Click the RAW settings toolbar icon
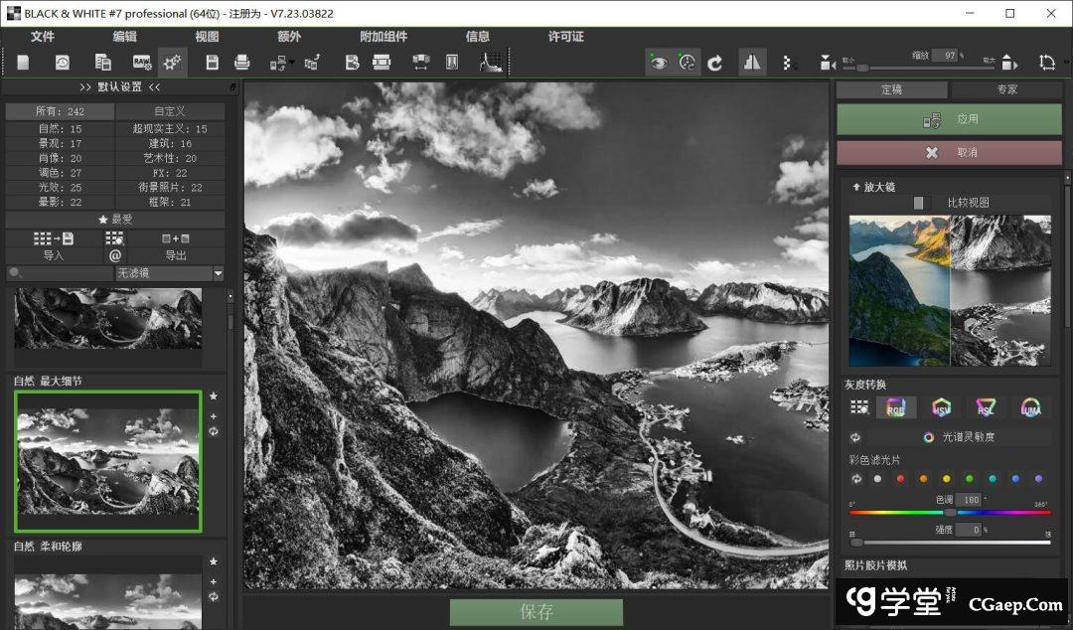This screenshot has height=630, width=1073. pos(141,63)
